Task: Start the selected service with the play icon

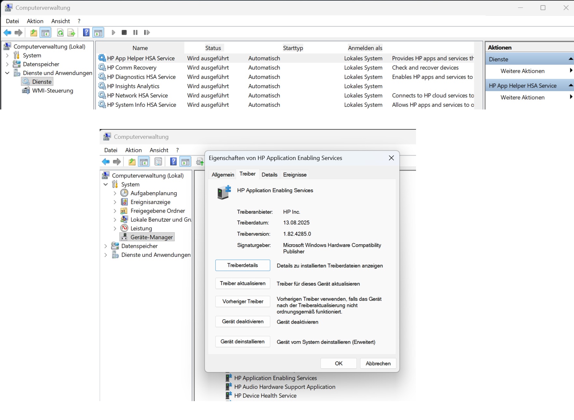Action: pos(113,33)
